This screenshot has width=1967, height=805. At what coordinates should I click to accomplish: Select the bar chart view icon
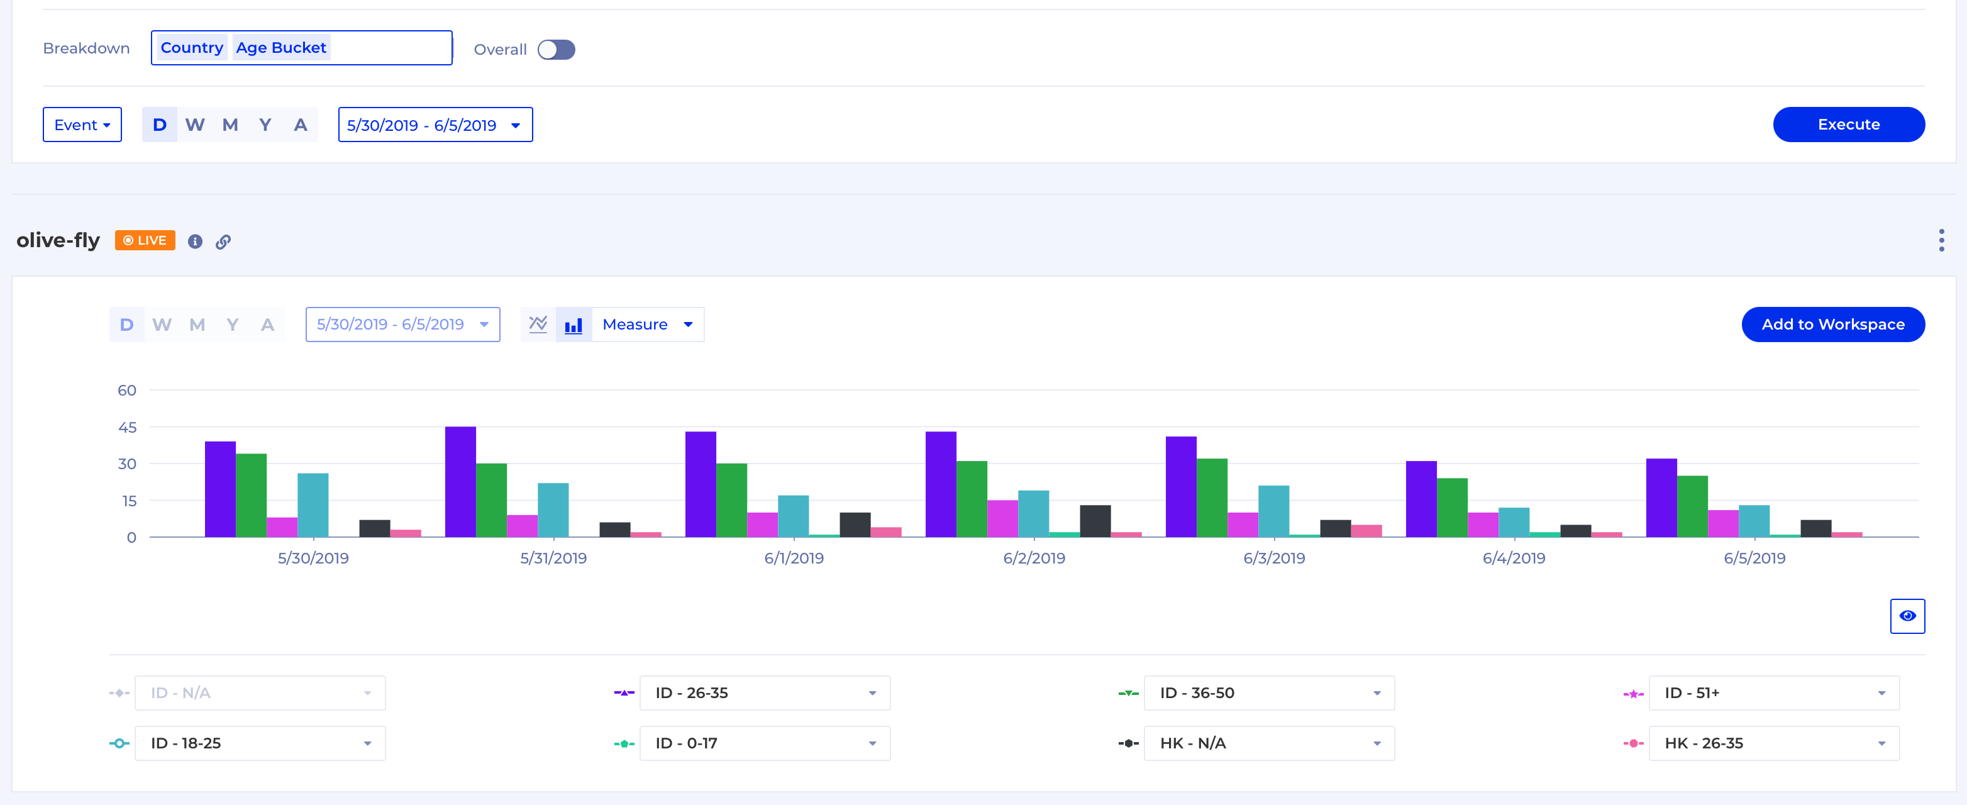point(573,325)
